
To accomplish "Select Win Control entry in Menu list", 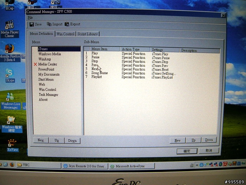I will [x=47, y=89].
